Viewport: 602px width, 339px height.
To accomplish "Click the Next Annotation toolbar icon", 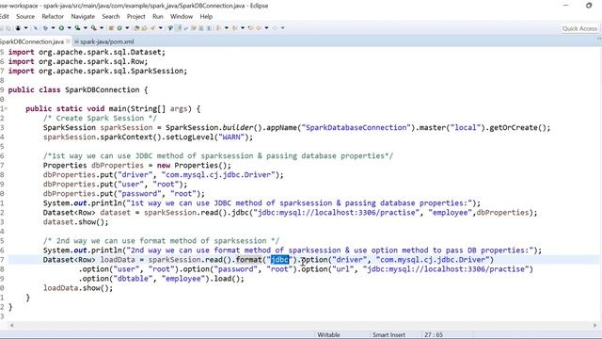I will [218, 27].
